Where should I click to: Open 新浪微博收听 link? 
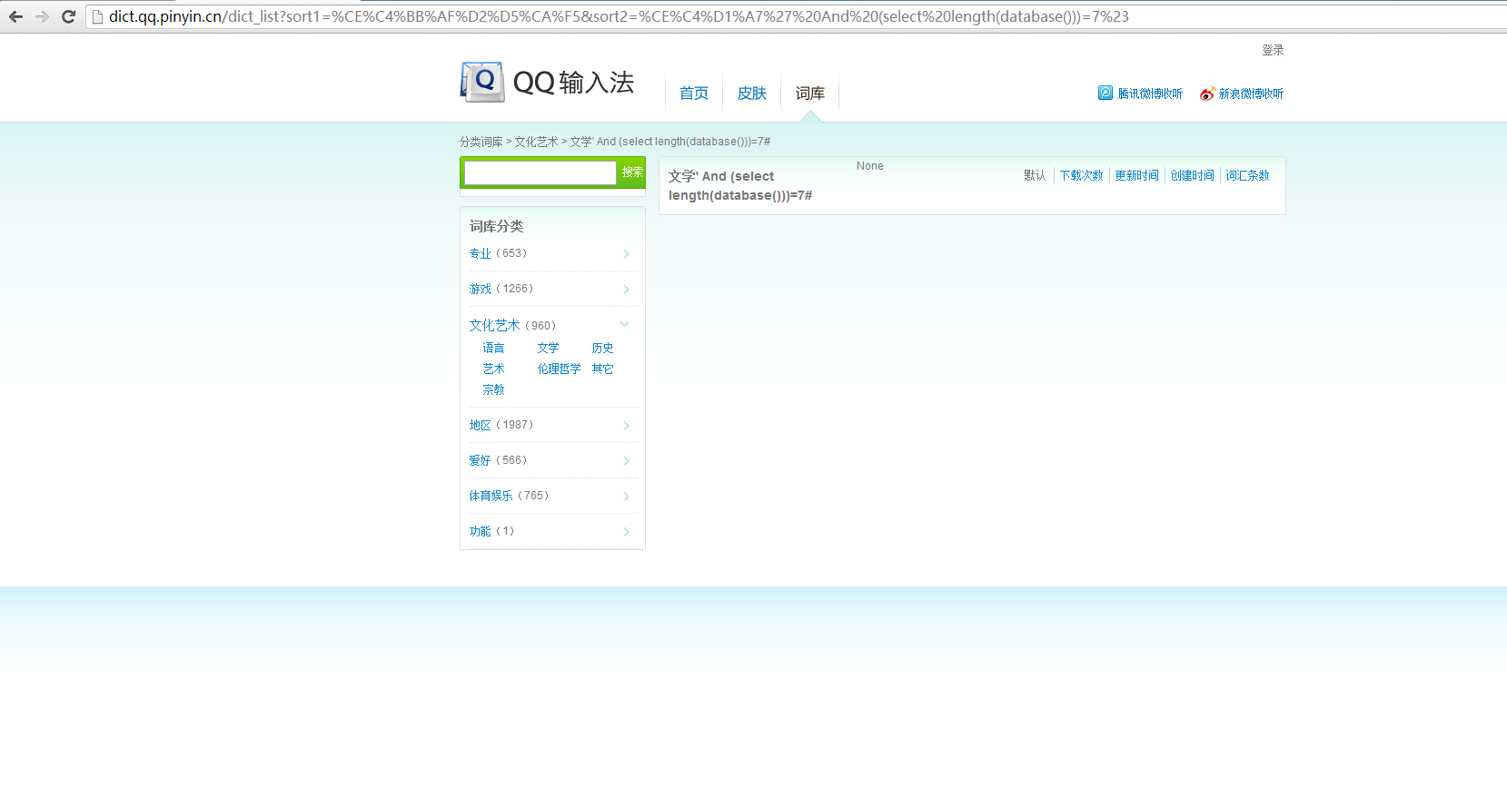(x=1251, y=93)
